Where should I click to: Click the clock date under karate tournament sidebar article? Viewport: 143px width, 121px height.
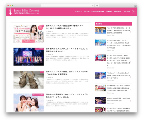111,35
